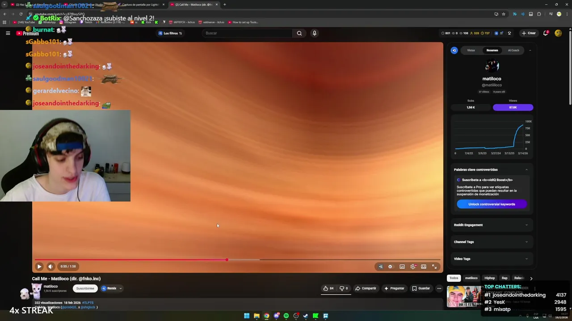The image size is (572, 321).
Task: Click the Views stat pill 87.8K
Action: 513,107
